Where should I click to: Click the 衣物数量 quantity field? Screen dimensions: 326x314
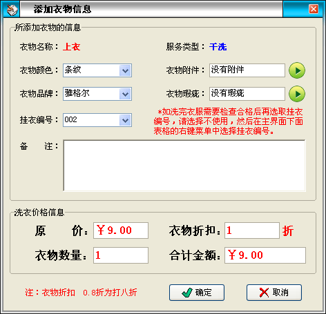(121, 255)
